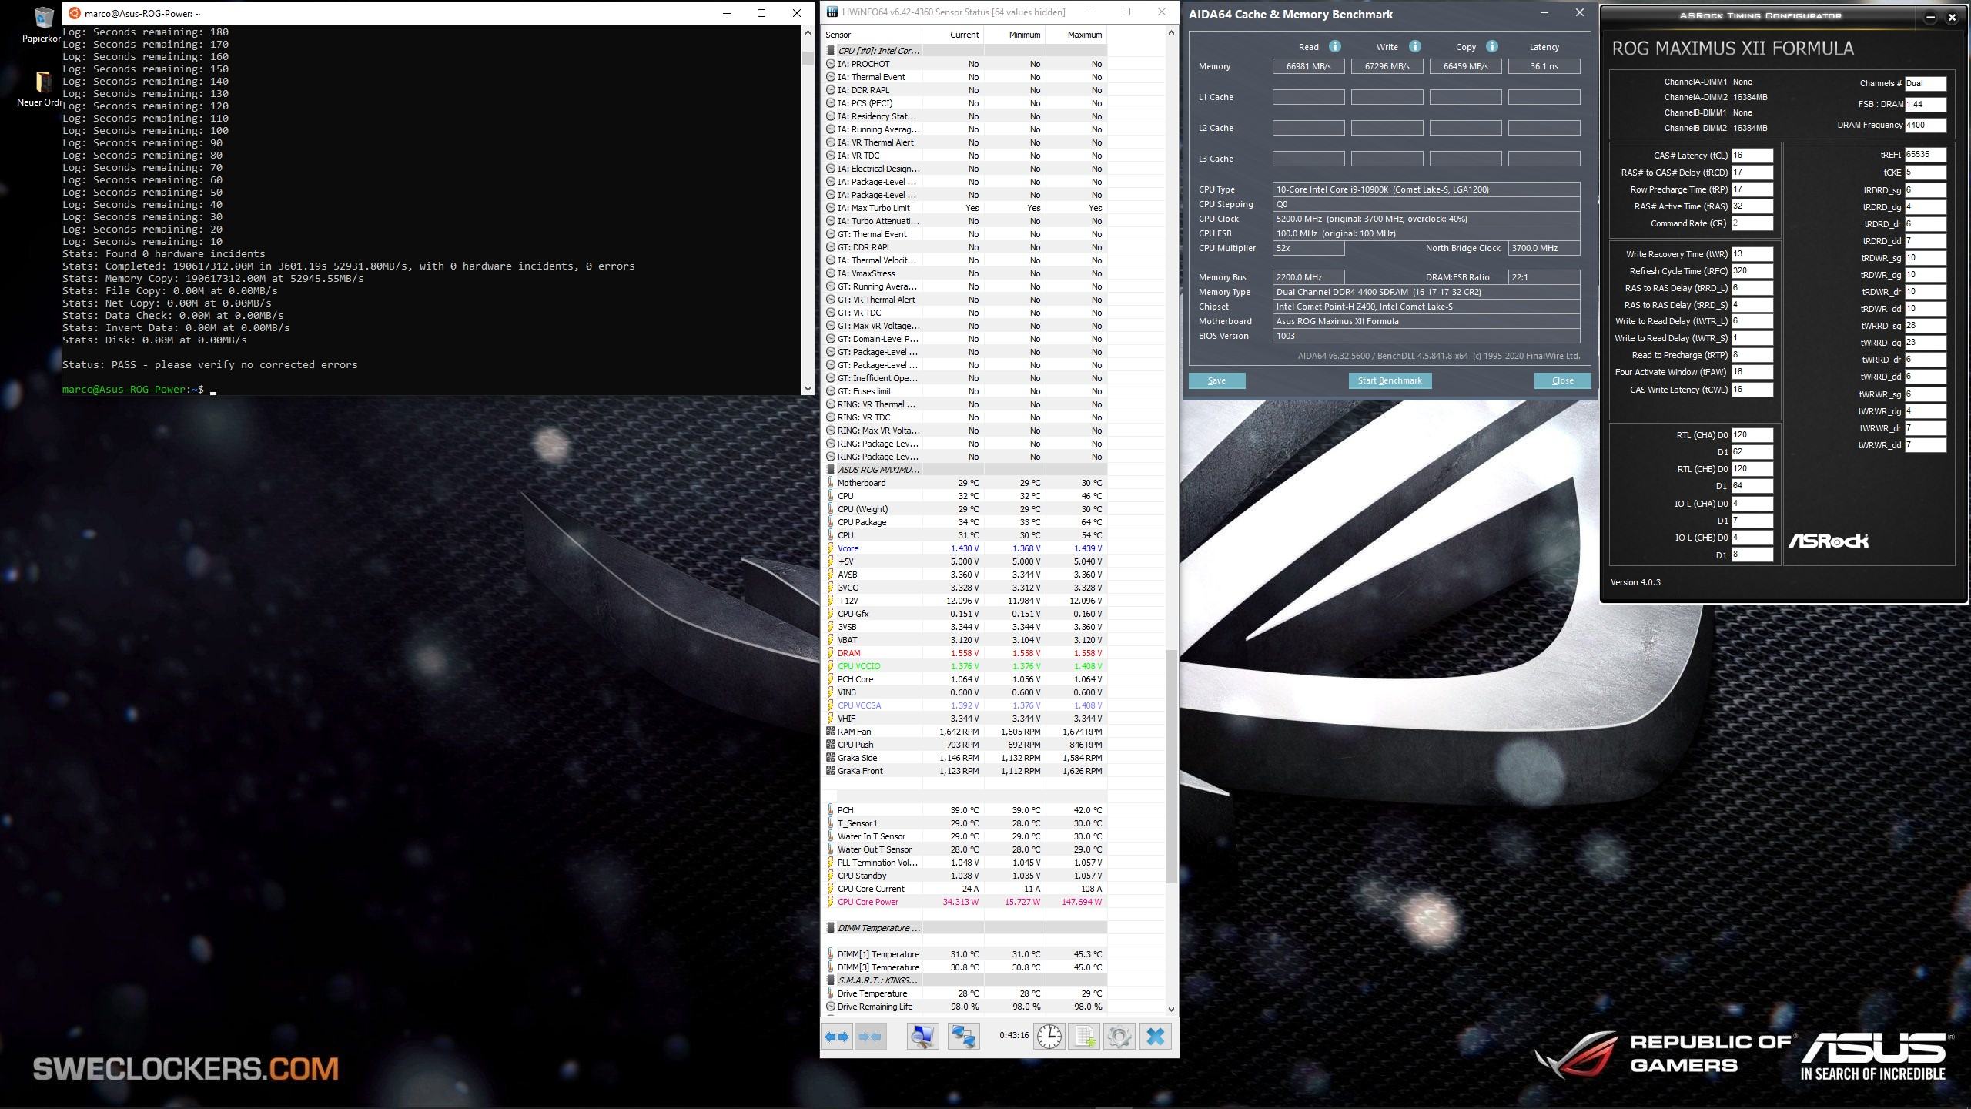Click the Current column header in HWiNFO

tap(952, 35)
